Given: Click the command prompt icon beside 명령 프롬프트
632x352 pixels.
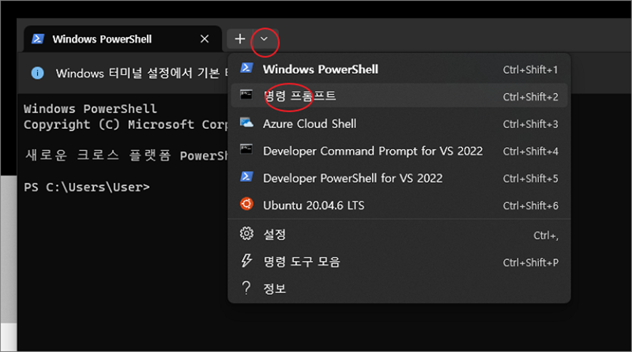Looking at the screenshot, I should pyautogui.click(x=246, y=95).
